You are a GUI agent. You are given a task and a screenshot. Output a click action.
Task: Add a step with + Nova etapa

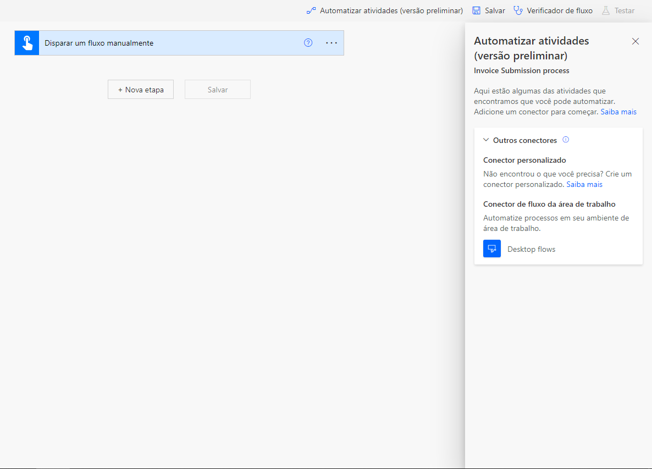tap(141, 90)
